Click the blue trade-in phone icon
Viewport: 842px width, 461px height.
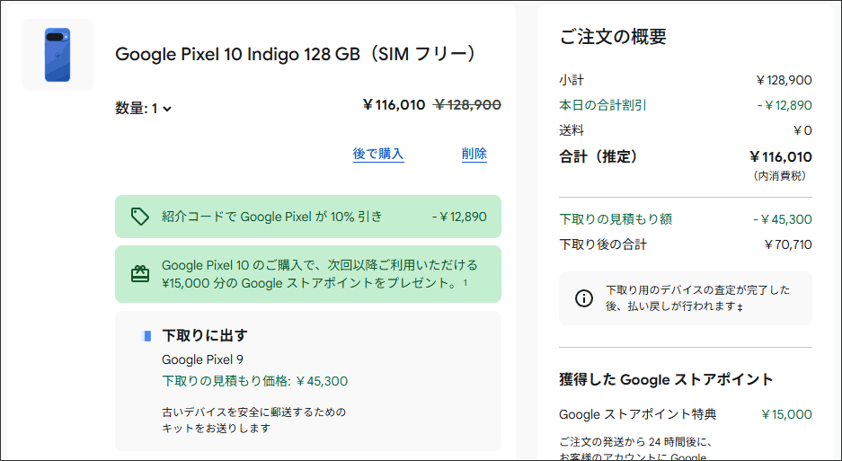pyautogui.click(x=147, y=336)
